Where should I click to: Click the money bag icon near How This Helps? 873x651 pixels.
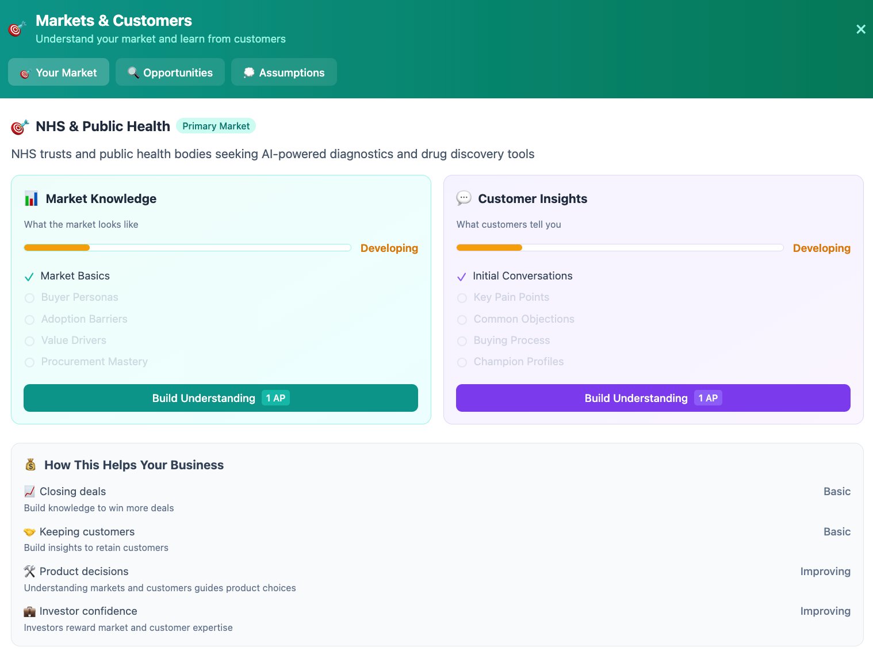click(30, 465)
